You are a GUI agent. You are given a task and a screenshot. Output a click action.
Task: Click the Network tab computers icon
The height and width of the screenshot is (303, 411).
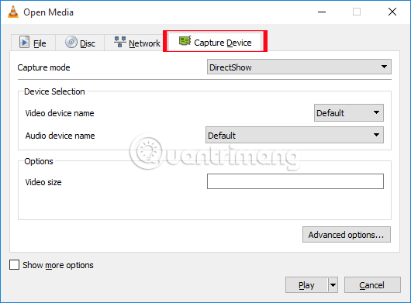(x=119, y=42)
